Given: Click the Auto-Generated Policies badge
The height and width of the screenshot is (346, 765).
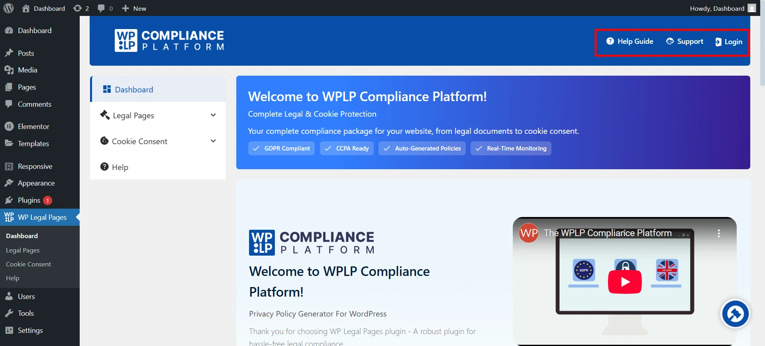Looking at the screenshot, I should [x=422, y=148].
